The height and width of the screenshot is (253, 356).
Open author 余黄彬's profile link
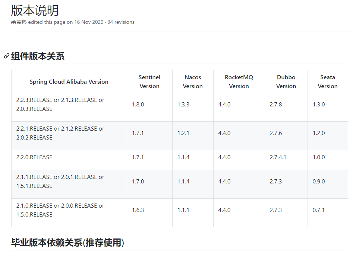[19, 22]
